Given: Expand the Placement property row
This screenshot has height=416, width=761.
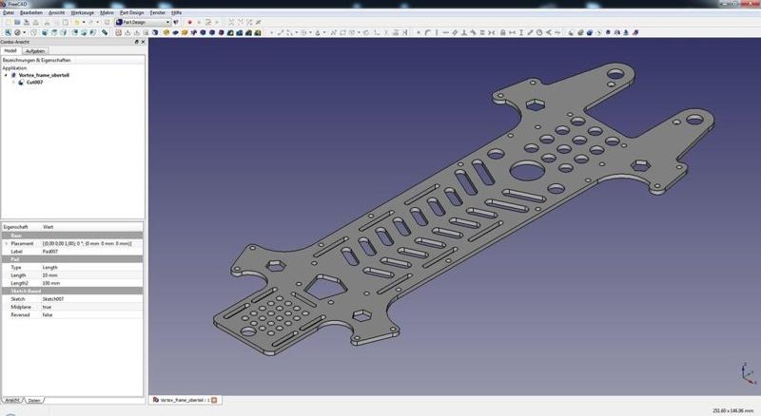Looking at the screenshot, I should 6,243.
